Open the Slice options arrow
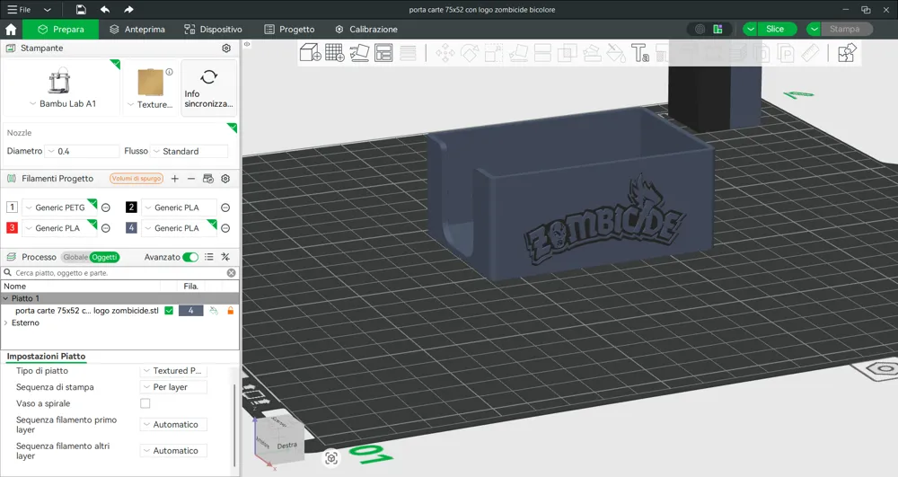Screen dimensions: 898x477 click(750, 30)
